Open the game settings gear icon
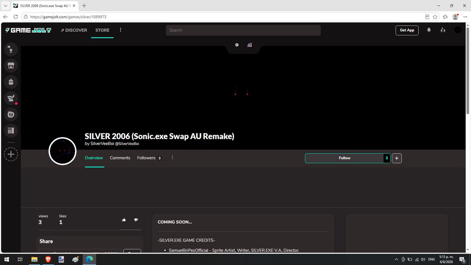Viewport: 471px width, 265px height. [237, 45]
